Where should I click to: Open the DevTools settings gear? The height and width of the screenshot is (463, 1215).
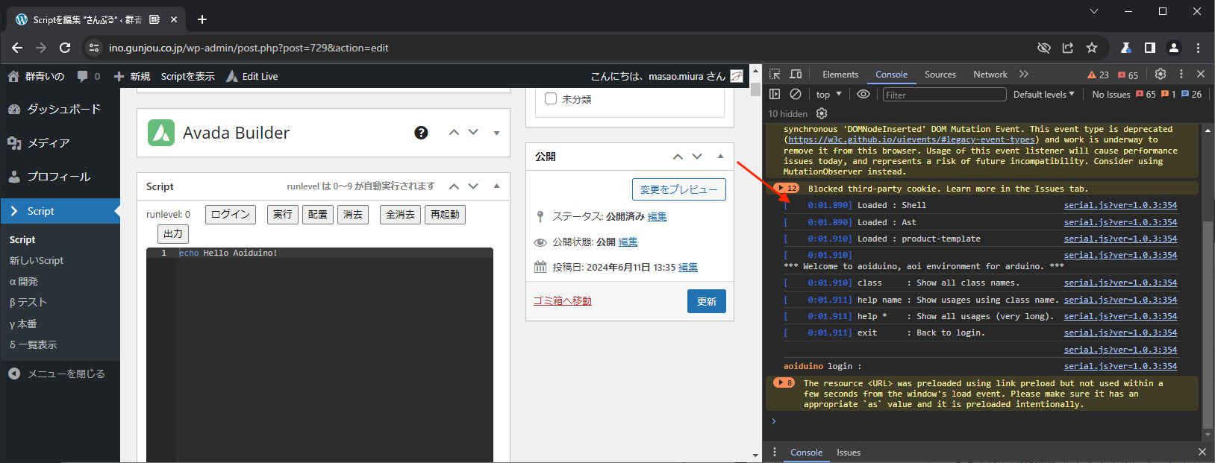tap(1160, 75)
